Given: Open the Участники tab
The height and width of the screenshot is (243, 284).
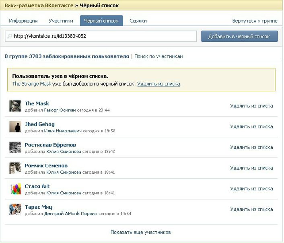Looking at the screenshot, I should [61, 21].
